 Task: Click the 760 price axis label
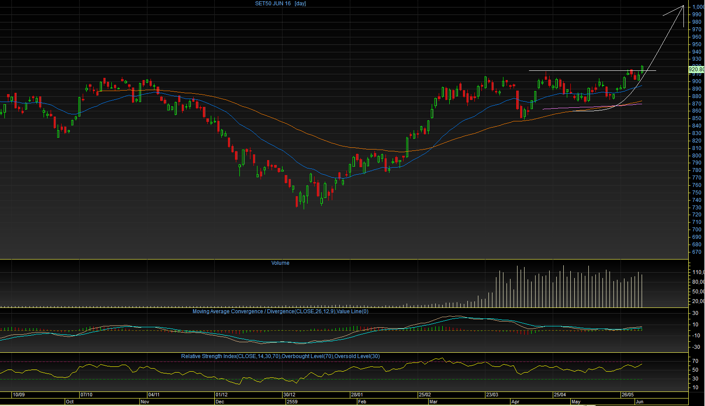697,185
